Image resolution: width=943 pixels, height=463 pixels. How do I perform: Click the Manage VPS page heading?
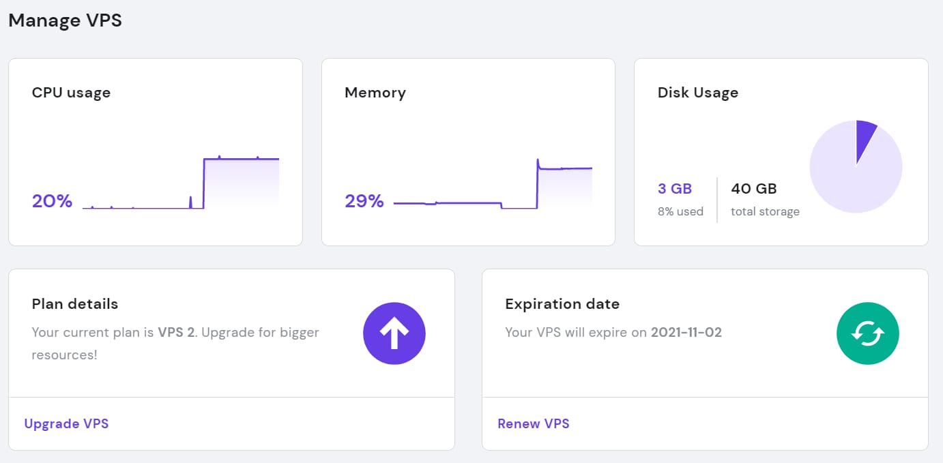(65, 20)
